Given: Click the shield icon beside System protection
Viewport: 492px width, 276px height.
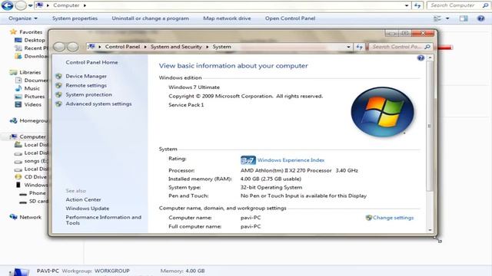Looking at the screenshot, I should (x=58, y=94).
